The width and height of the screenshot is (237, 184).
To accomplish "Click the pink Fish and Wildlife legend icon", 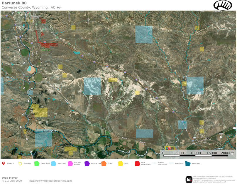I will click(x=70, y=163).
